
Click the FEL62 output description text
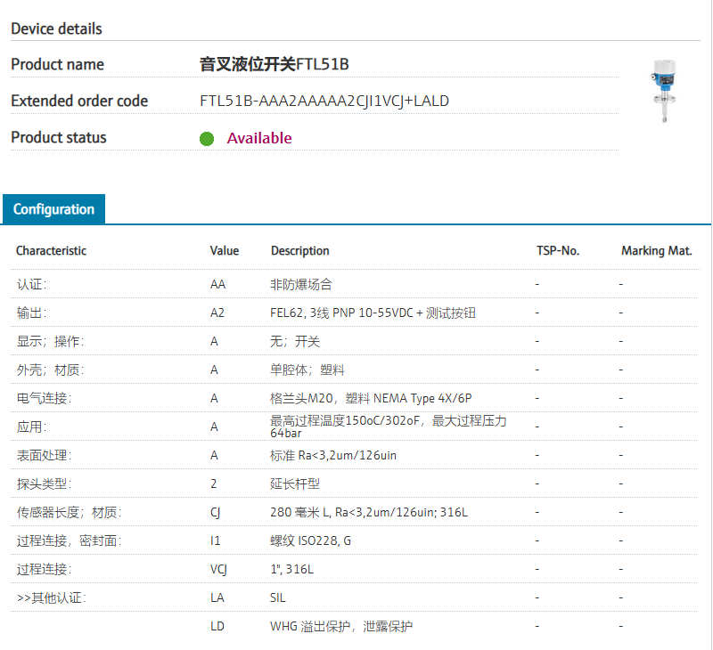click(373, 313)
